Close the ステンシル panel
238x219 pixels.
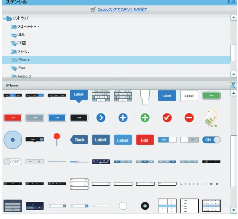[x=234, y=2]
